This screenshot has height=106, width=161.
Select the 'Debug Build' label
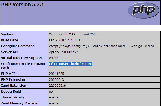click(11, 92)
